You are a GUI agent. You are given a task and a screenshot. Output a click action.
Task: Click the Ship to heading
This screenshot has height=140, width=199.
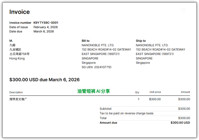[x=141, y=41]
